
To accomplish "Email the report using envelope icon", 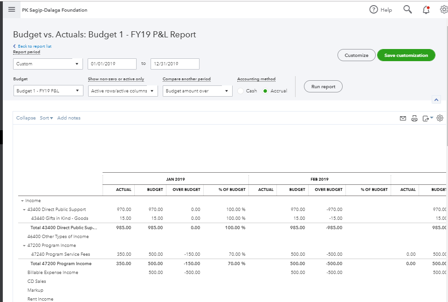I will coord(403,119).
